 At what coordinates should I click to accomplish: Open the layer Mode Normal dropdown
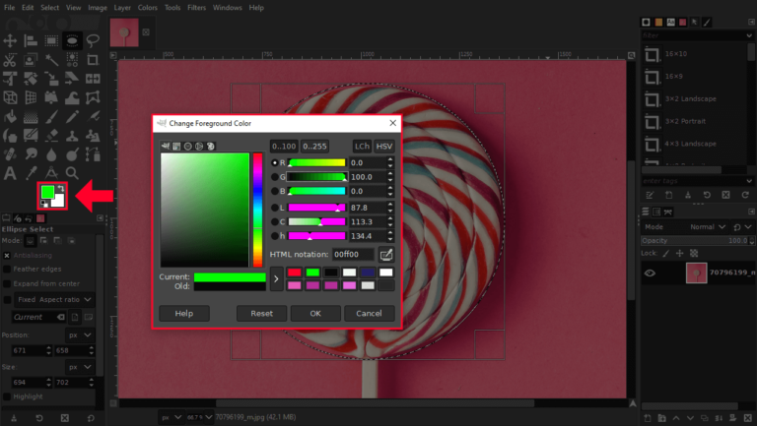706,226
